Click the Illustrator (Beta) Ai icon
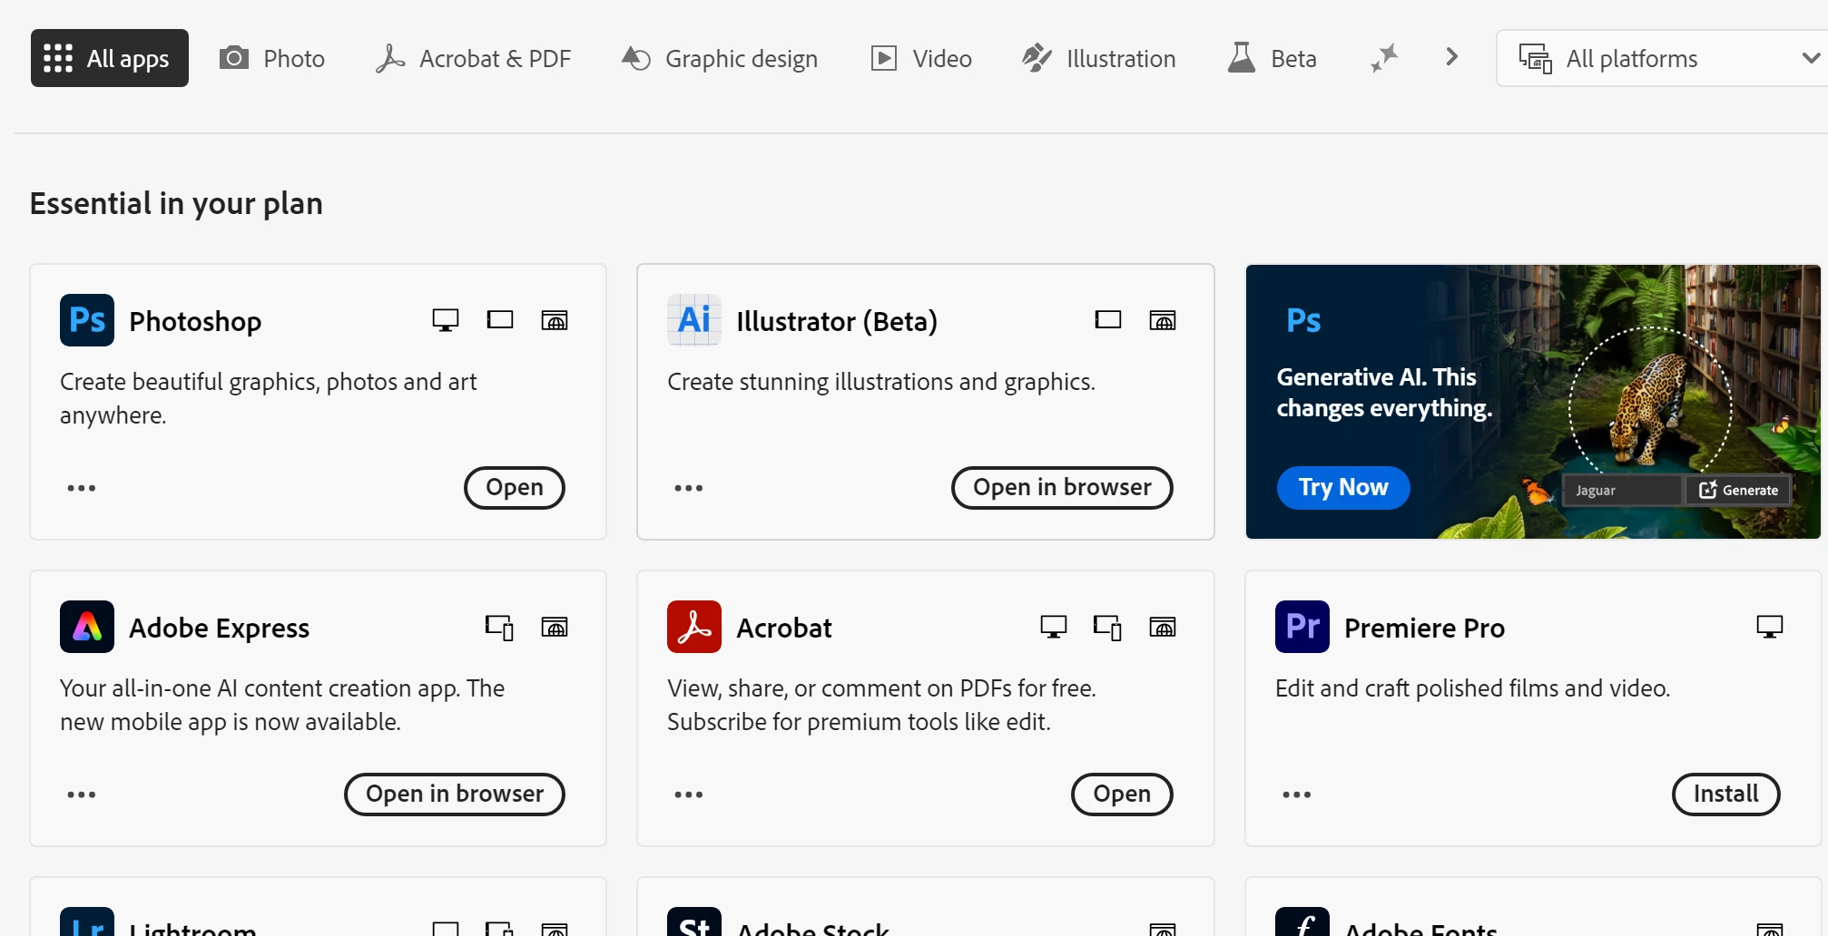This screenshot has width=1828, height=936. 694,320
